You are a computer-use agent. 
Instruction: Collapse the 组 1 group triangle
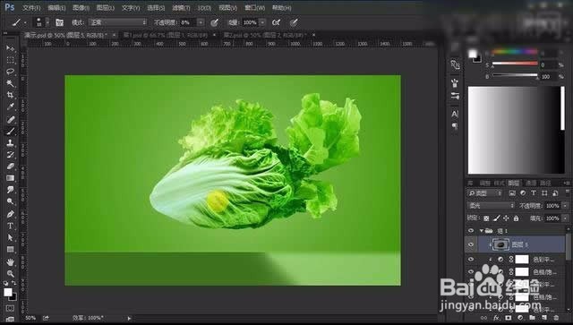[x=482, y=231]
